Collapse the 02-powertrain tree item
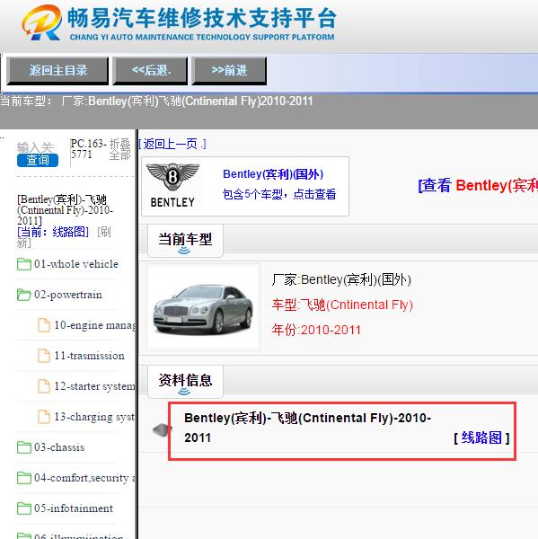This screenshot has height=539, width=538. [x=68, y=295]
